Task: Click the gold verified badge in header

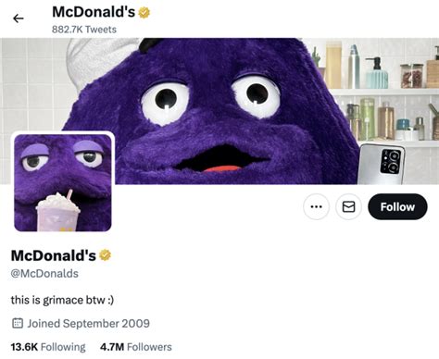Action: click(144, 13)
